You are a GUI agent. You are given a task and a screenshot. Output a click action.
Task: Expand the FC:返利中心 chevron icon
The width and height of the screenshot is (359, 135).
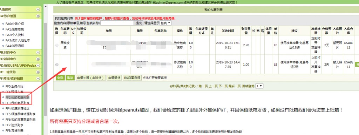pos(38,59)
